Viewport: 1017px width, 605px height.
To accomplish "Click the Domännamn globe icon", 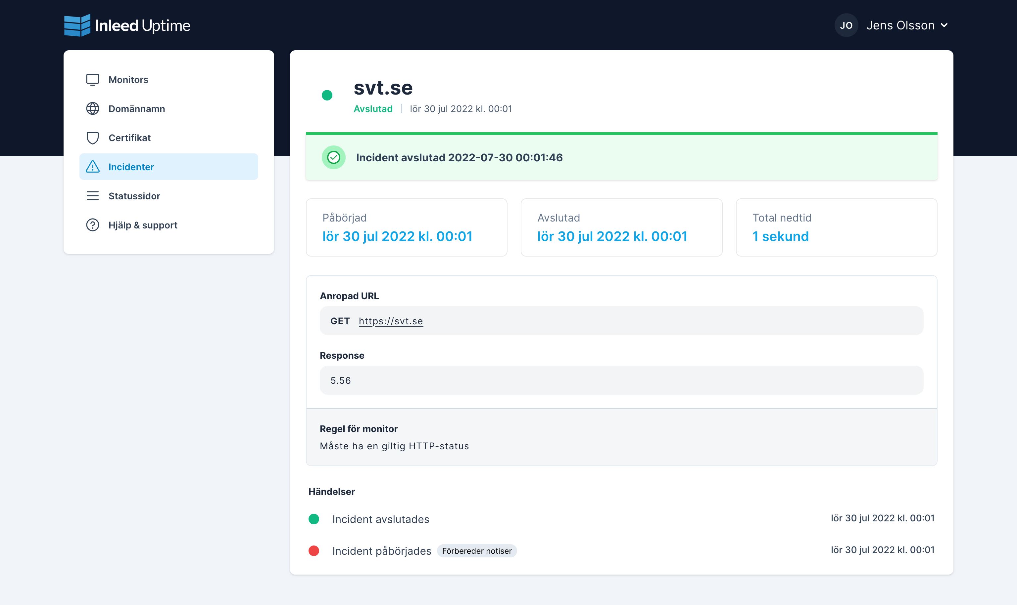I will point(93,109).
